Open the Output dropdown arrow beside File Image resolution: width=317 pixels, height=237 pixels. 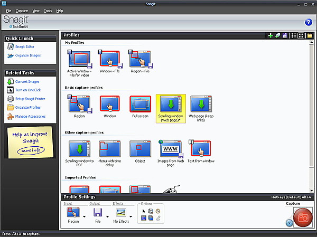107,216
